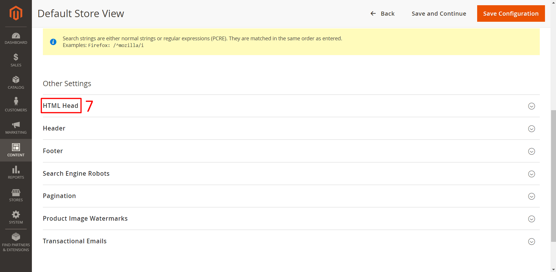This screenshot has width=556, height=272.
Task: Expand the Footer section chevron
Action: point(531,151)
